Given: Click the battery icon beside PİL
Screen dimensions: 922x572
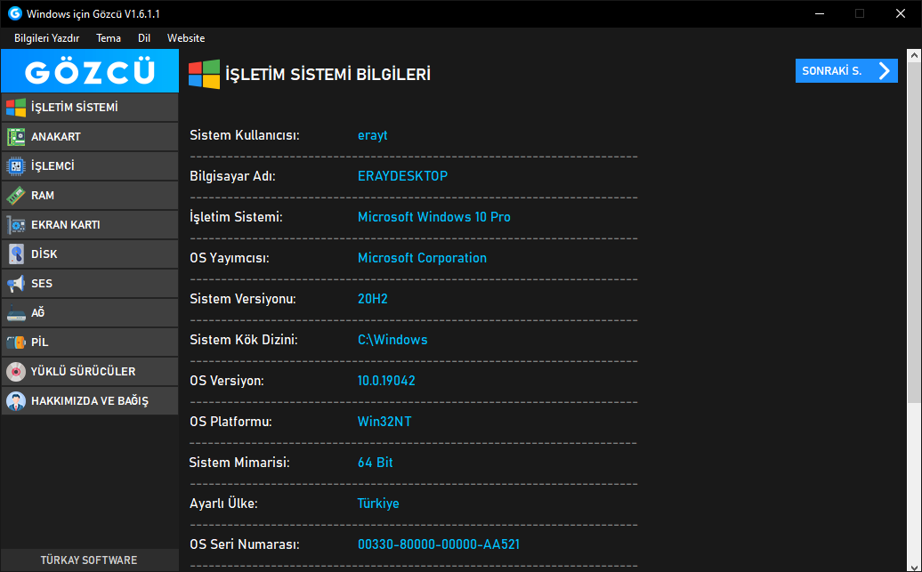Looking at the screenshot, I should pos(16,342).
